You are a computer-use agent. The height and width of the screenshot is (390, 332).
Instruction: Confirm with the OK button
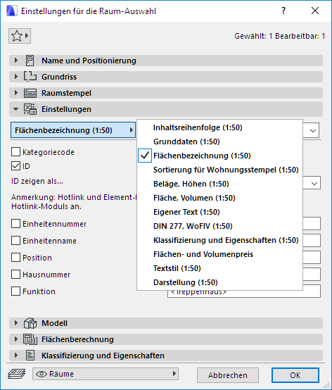click(x=295, y=375)
